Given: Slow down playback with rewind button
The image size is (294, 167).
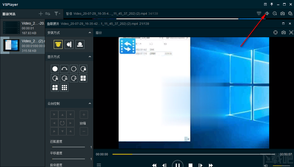Looking at the screenshot, I should (x=154, y=165).
